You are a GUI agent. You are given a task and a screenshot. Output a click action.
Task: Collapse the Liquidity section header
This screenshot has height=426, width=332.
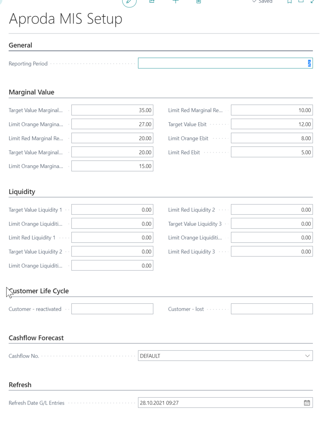tap(22, 192)
